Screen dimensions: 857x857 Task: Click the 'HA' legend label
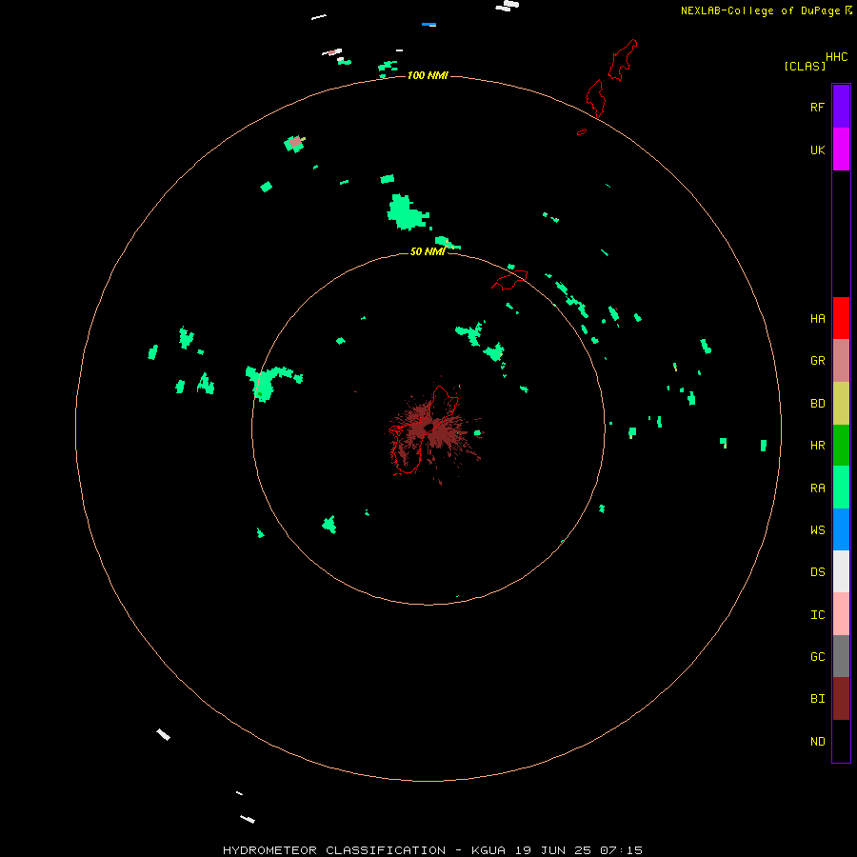(817, 319)
